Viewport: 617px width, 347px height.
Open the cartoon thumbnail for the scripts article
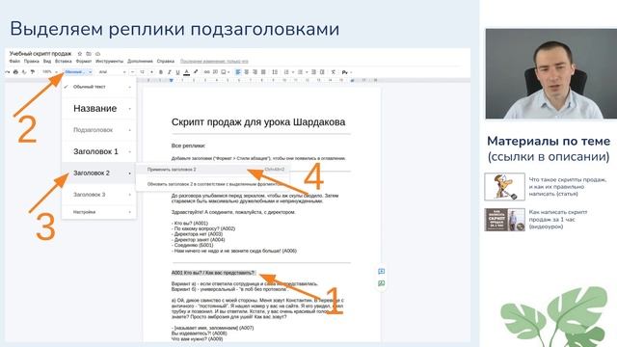[504, 186]
